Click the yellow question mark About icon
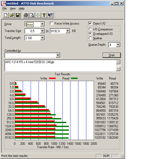The height and width of the screenshot is (159, 162). pos(44,15)
